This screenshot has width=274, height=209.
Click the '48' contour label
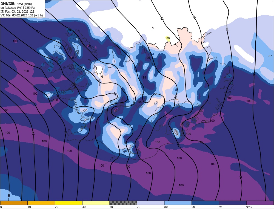point(65,132)
